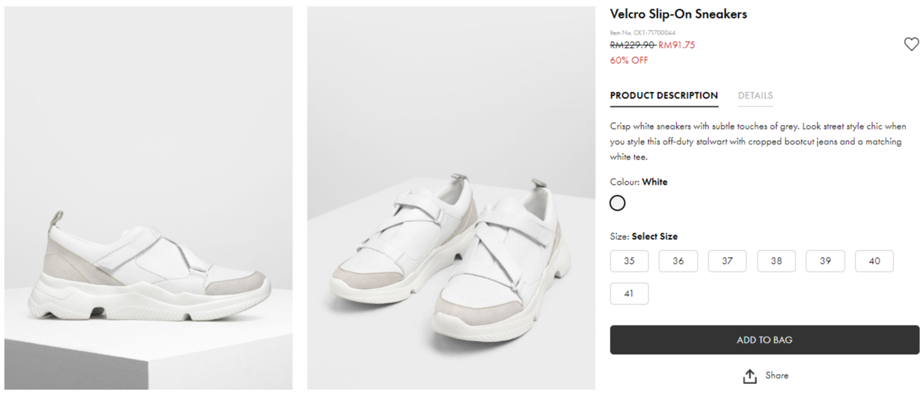
Task: Click the Velcro Slip-On Sneakers title
Action: tap(678, 14)
